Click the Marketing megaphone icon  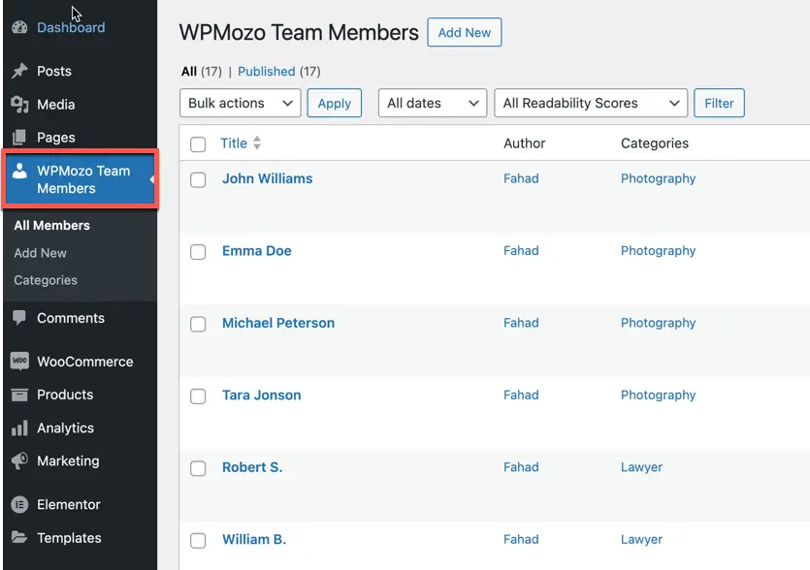click(19, 460)
